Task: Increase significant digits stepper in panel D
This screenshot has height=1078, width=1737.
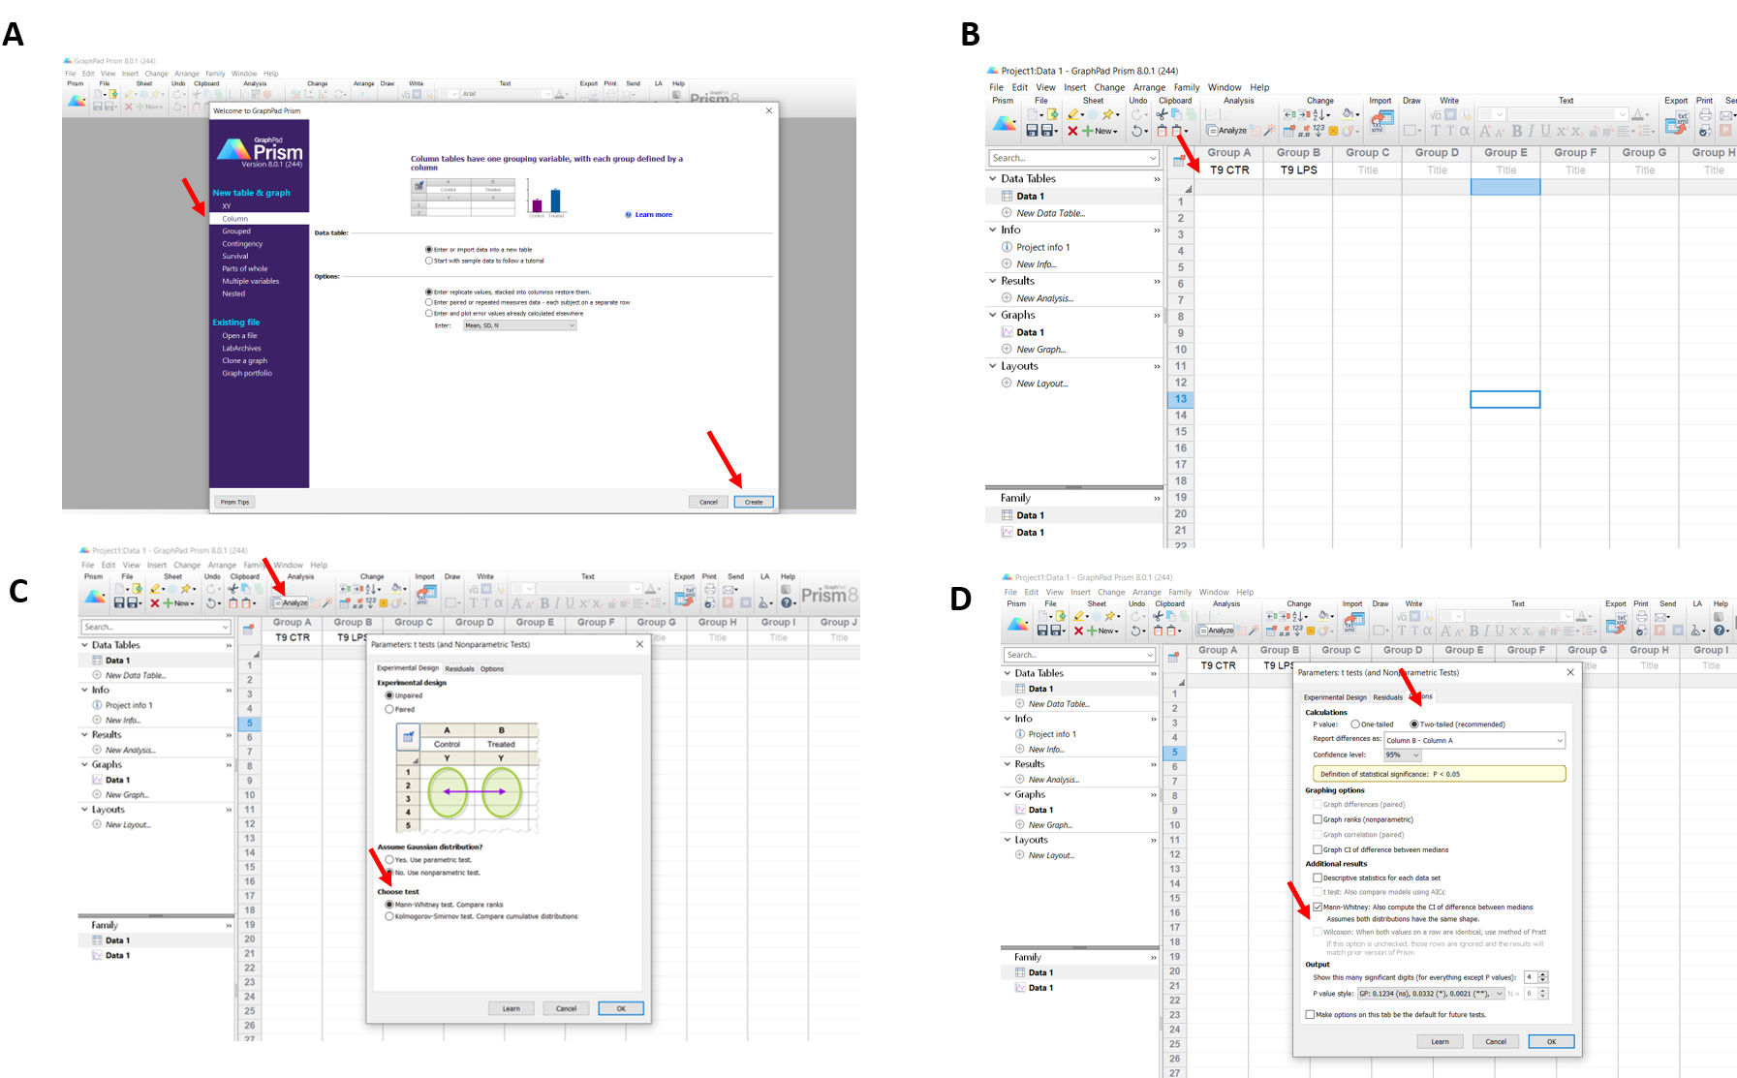Action: 1543,974
